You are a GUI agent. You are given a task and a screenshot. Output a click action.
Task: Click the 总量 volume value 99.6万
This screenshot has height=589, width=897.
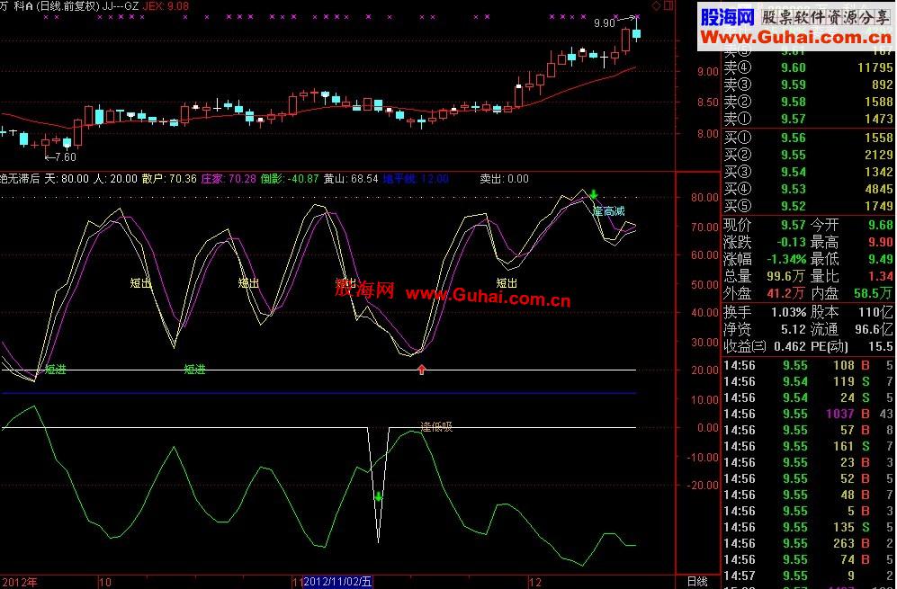click(x=786, y=276)
